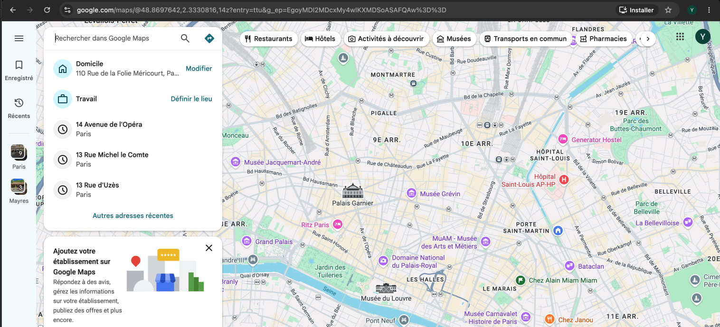The height and width of the screenshot is (327, 720).
Task: Click the home marker near Porte Saint-Martin
Action: coord(559,231)
